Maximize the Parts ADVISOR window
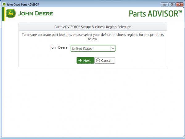Viewport: 185px width, 139px height. tap(172, 5)
